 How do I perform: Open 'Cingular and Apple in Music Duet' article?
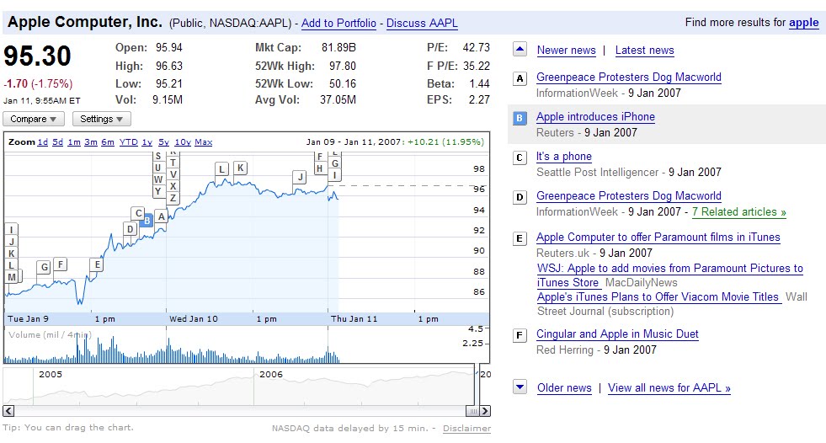617,334
